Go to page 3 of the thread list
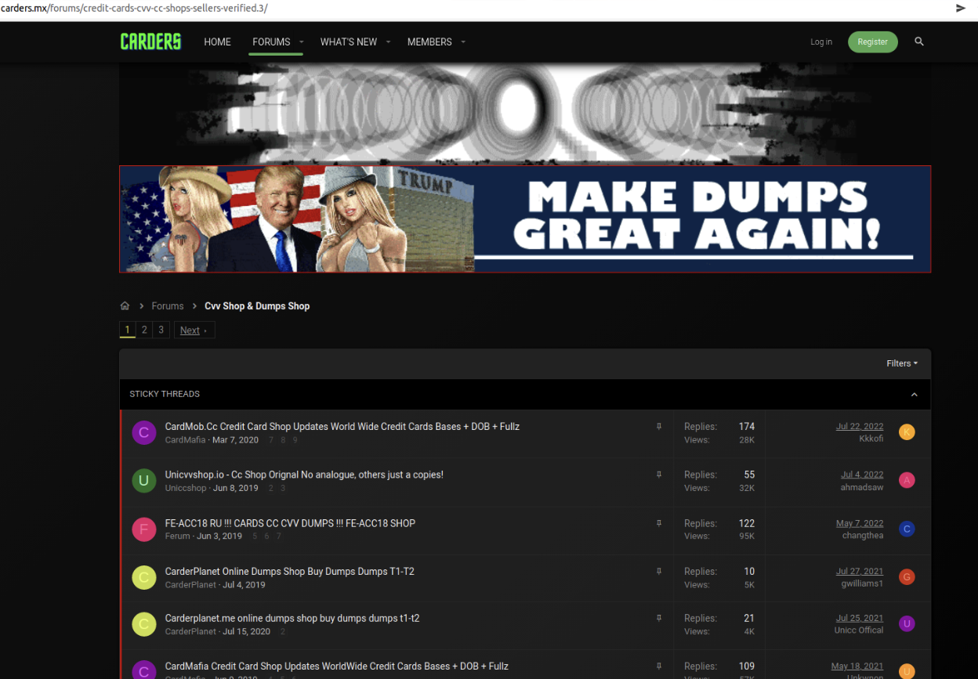Screen dimensions: 978x679 161,330
